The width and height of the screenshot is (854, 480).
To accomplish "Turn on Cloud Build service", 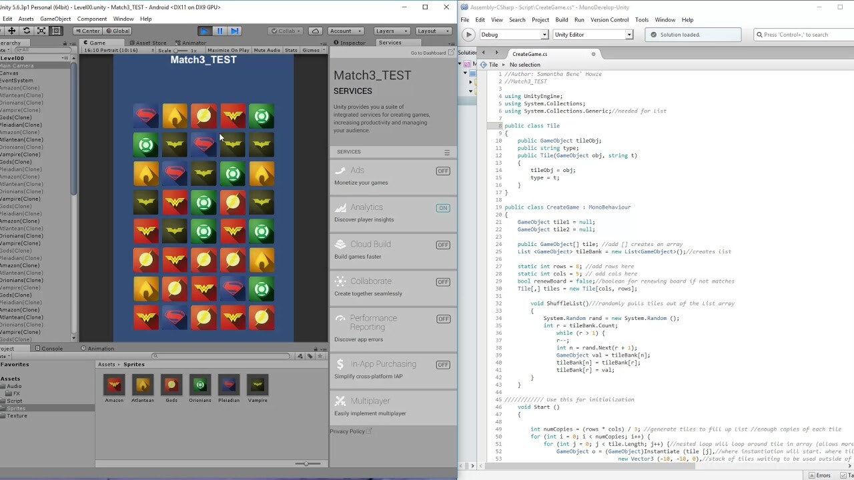I will [443, 245].
